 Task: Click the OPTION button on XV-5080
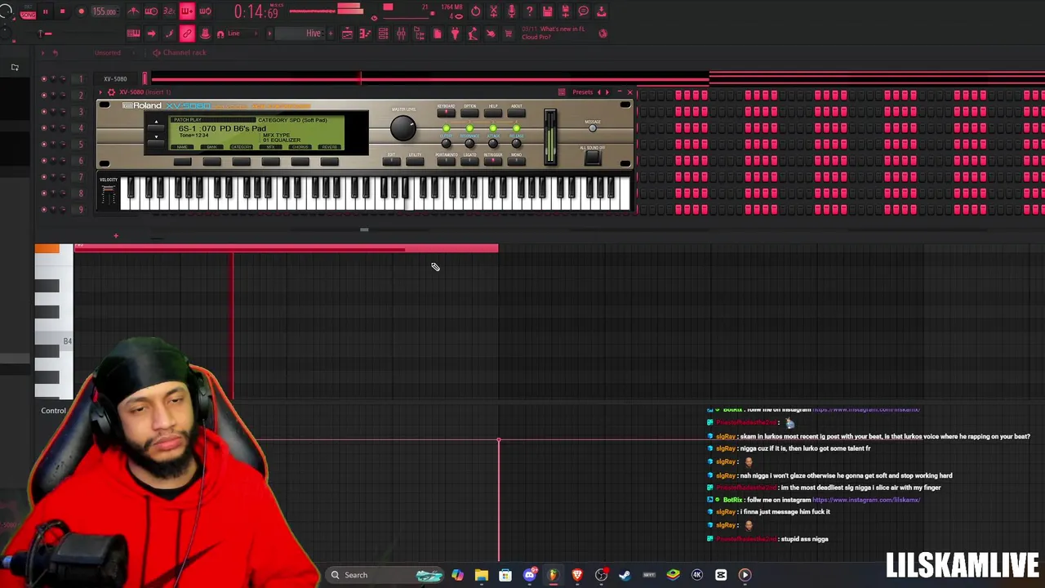[x=469, y=113]
